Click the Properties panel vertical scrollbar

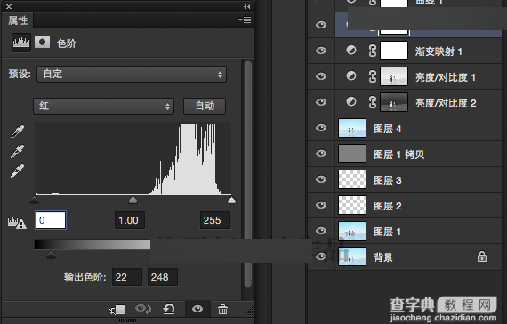pyautogui.click(x=248, y=174)
